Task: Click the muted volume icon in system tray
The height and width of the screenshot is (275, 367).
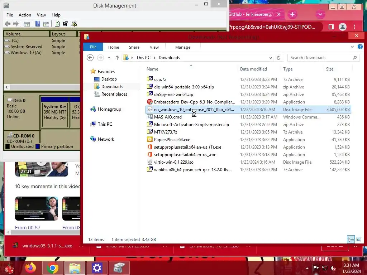Action: tap(333, 268)
